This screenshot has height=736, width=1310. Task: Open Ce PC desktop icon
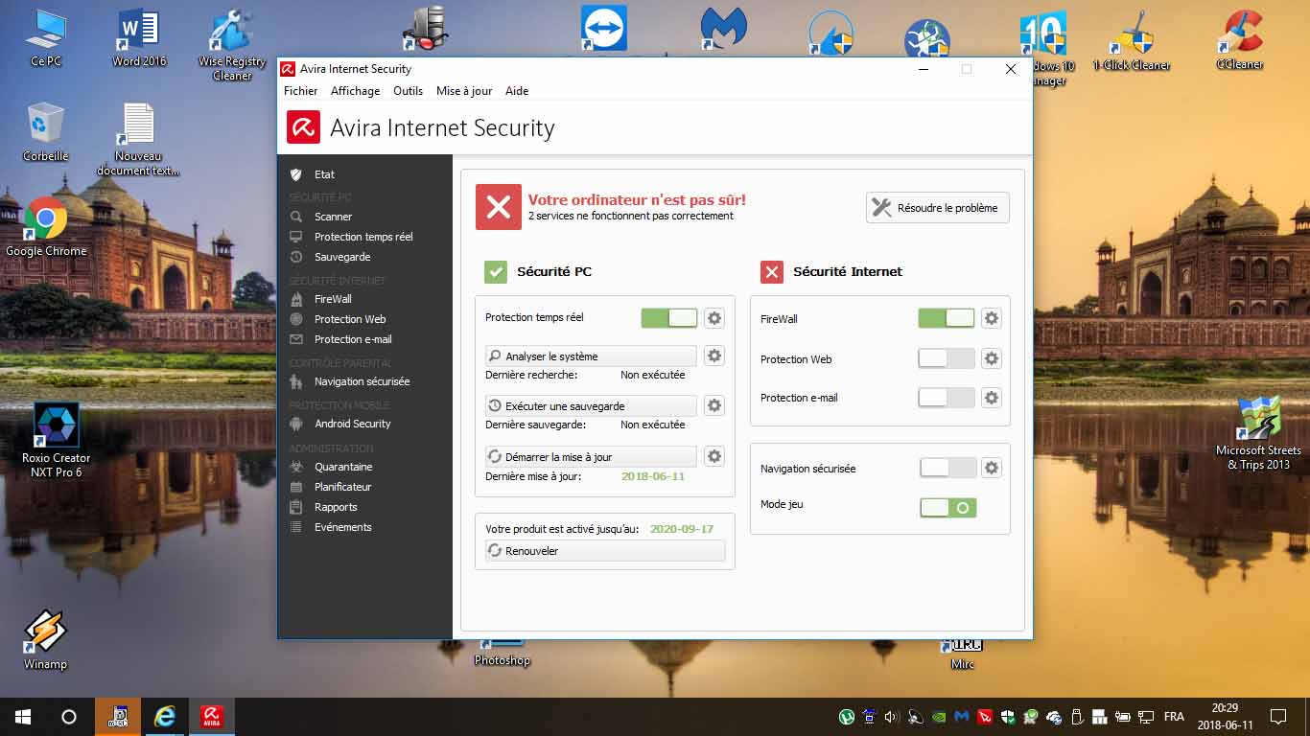(x=45, y=38)
